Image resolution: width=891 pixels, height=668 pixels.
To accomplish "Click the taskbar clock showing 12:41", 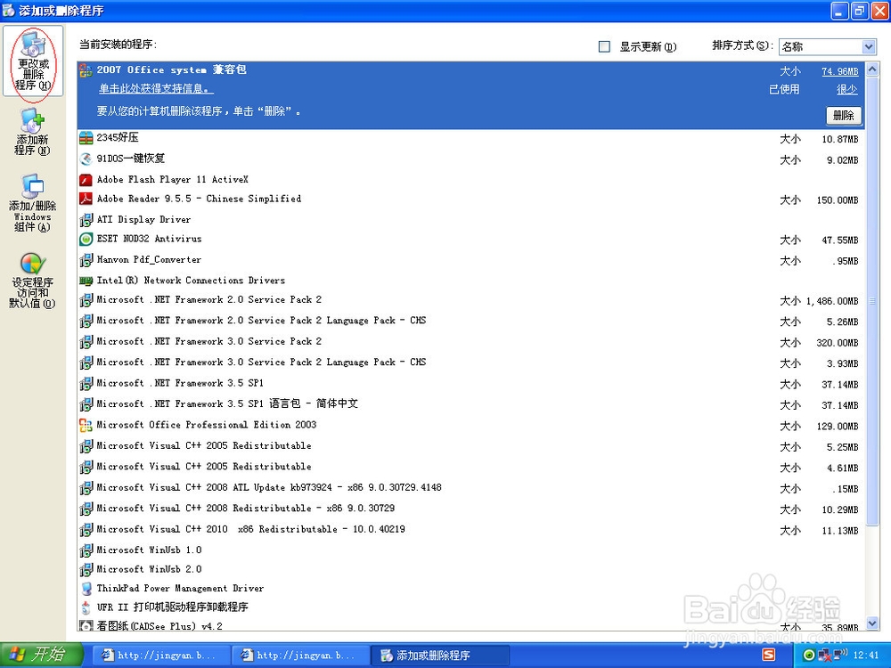I will coord(866,655).
